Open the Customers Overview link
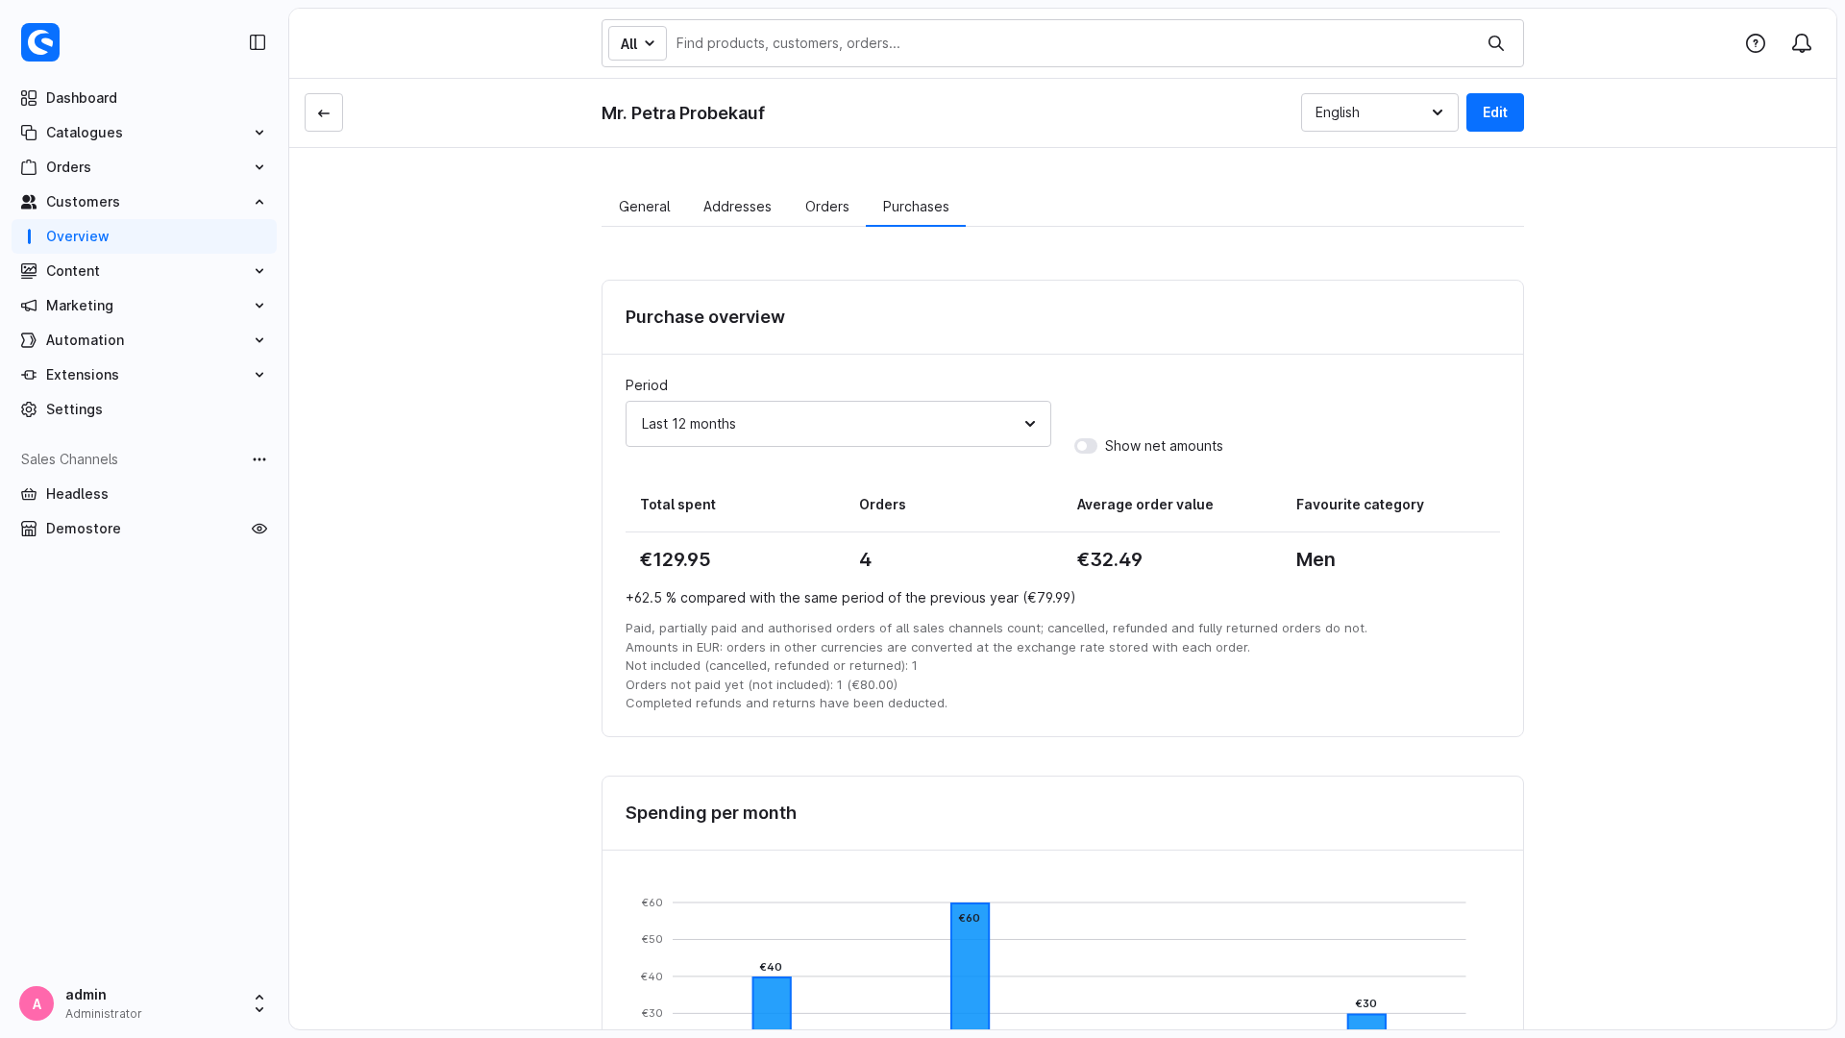 coord(144,236)
